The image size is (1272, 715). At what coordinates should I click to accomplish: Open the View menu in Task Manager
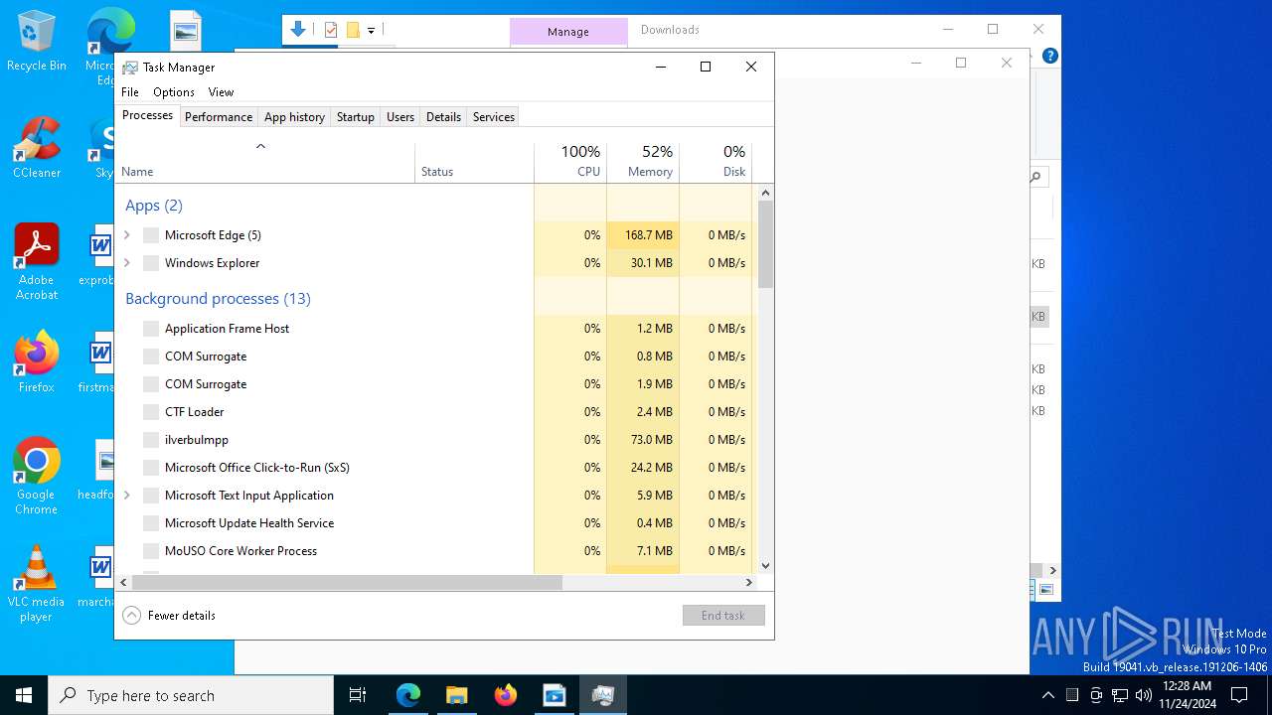[x=221, y=92]
